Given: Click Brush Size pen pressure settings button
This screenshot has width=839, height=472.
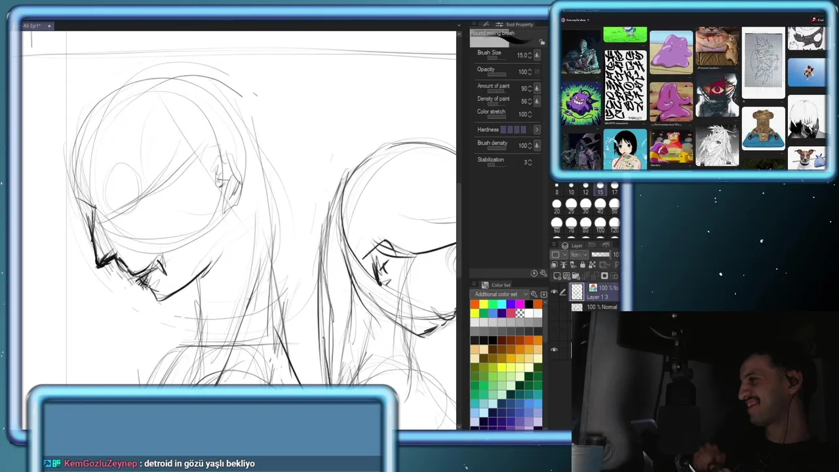Looking at the screenshot, I should click(x=537, y=55).
